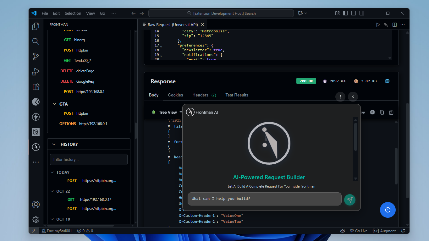Show additional activity bar views (three dots)
Image resolution: width=429 pixels, height=241 pixels.
(36, 162)
